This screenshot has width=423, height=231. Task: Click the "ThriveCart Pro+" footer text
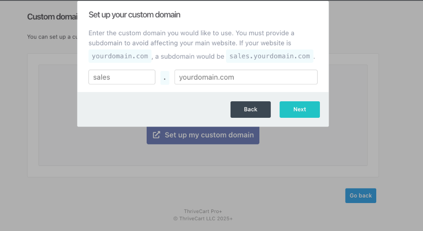coord(203,211)
